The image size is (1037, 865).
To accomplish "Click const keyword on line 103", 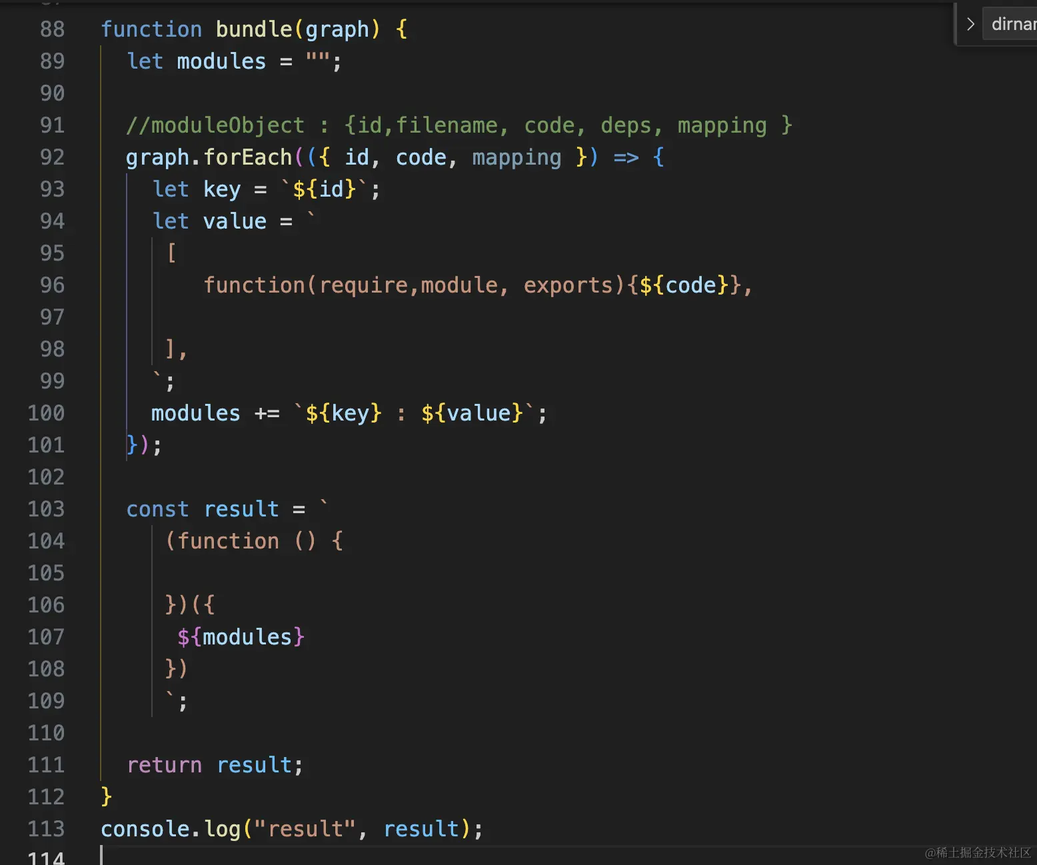I will pos(158,509).
